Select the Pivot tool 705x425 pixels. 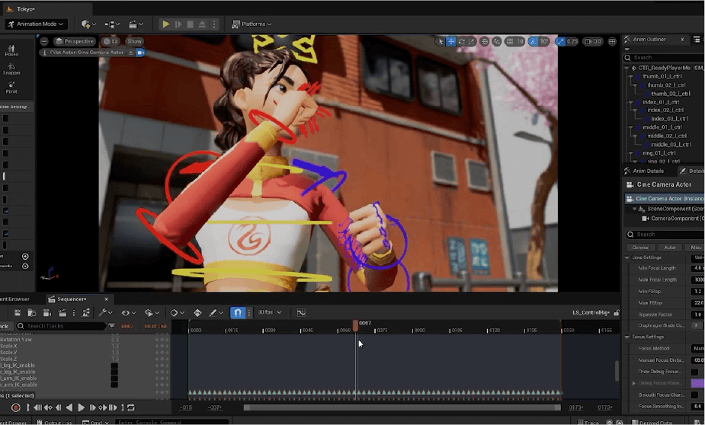[11, 87]
